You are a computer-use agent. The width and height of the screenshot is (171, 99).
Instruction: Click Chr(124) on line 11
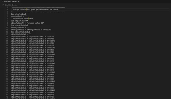click(x=47, y=30)
